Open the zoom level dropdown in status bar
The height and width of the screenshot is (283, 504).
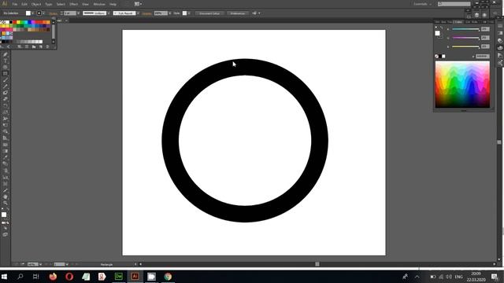(x=40, y=264)
